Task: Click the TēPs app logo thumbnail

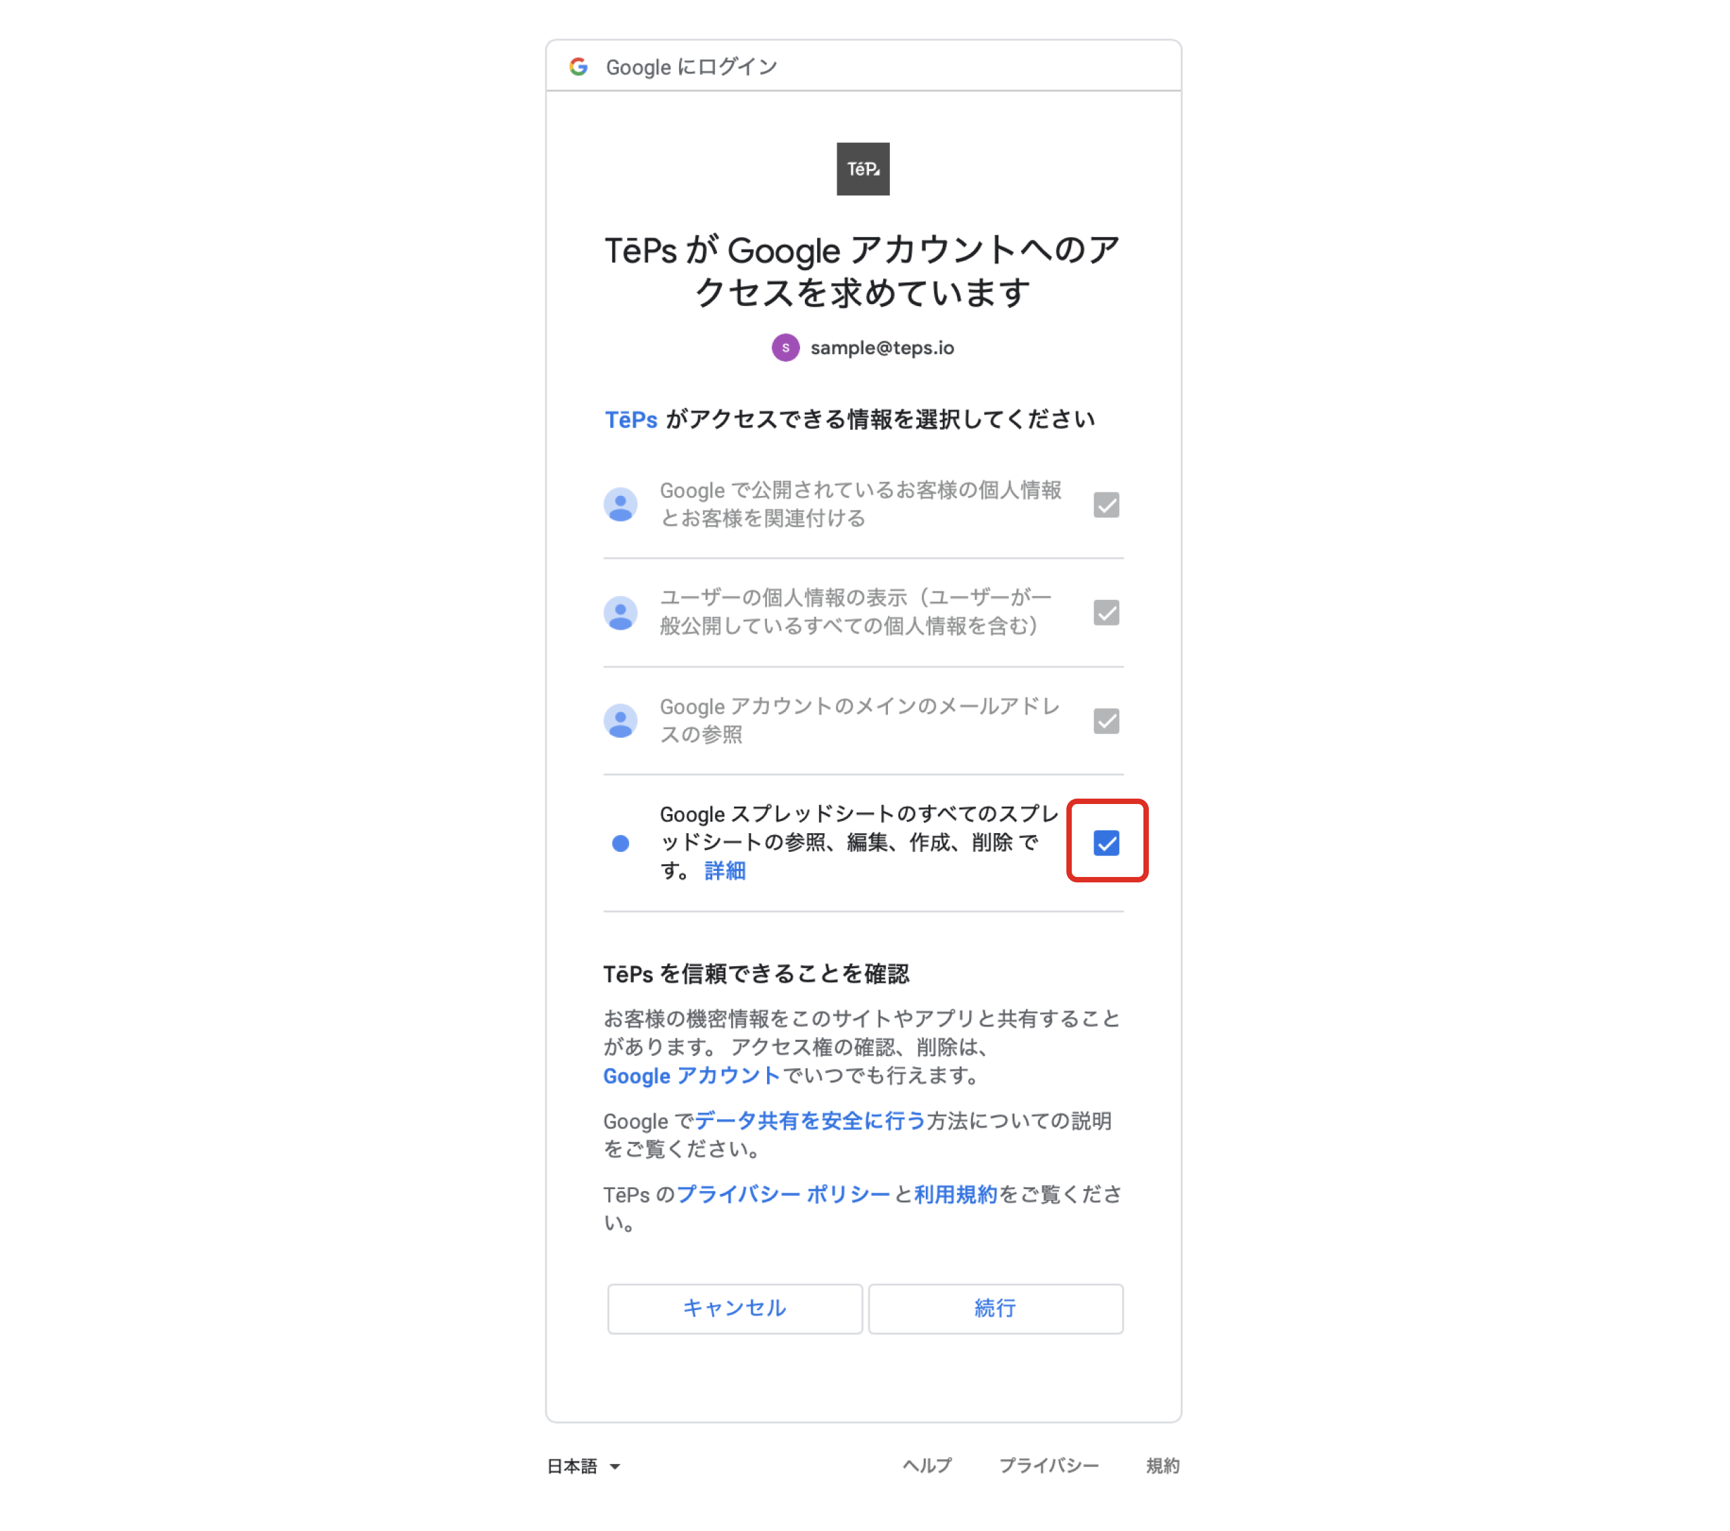Action: click(x=862, y=168)
